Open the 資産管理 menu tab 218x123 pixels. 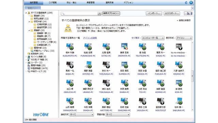91,2
